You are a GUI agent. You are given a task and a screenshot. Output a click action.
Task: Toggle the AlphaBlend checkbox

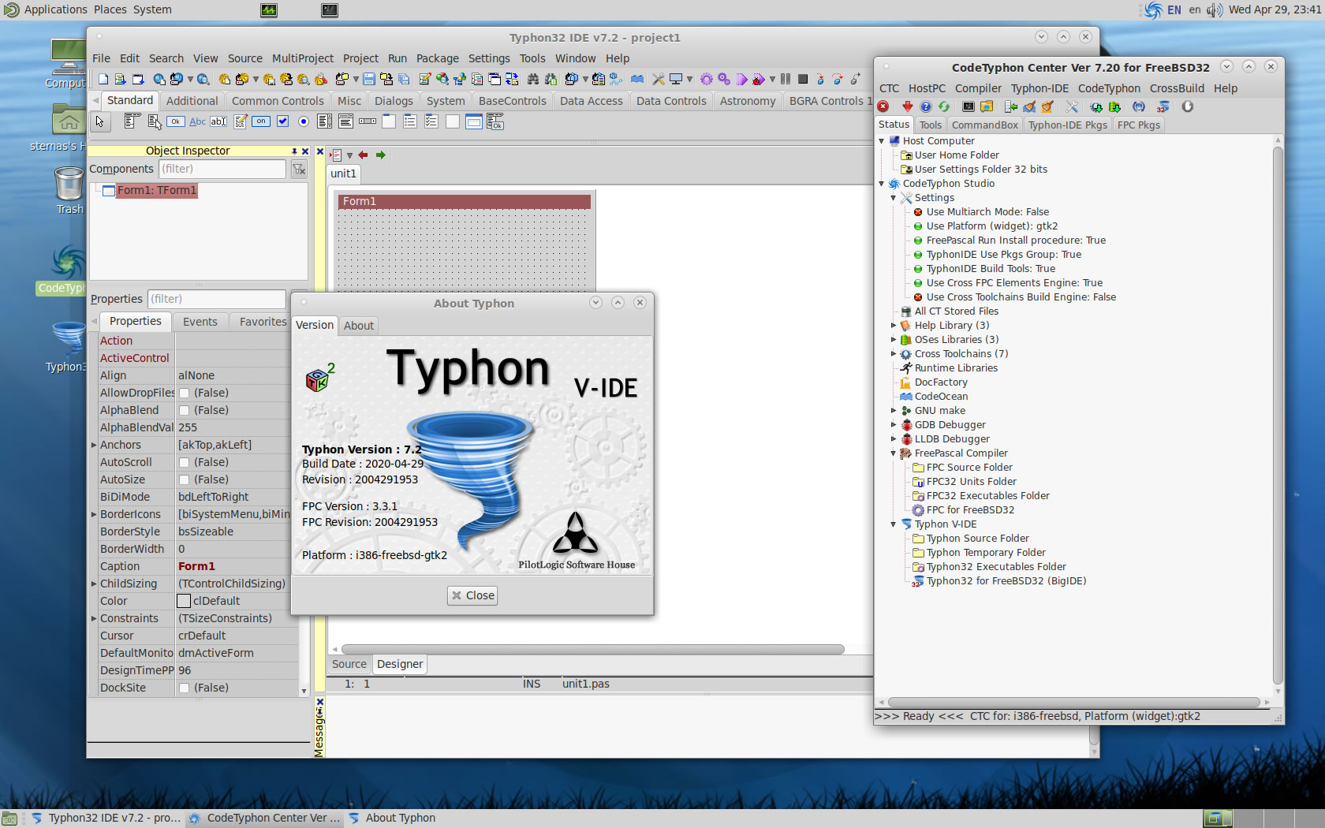tap(184, 410)
